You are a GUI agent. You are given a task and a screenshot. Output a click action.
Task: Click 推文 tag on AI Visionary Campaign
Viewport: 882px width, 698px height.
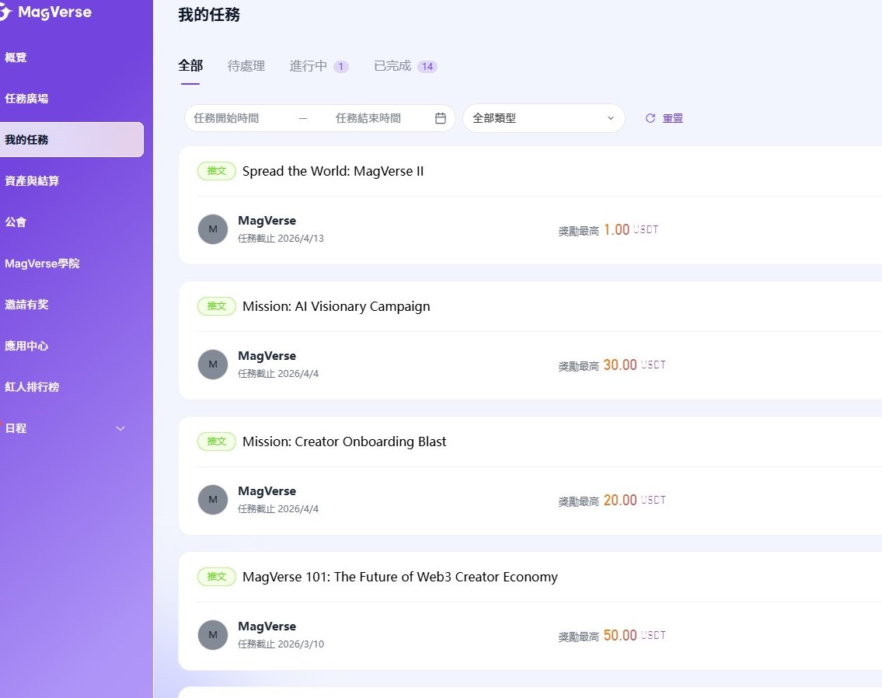coord(217,306)
